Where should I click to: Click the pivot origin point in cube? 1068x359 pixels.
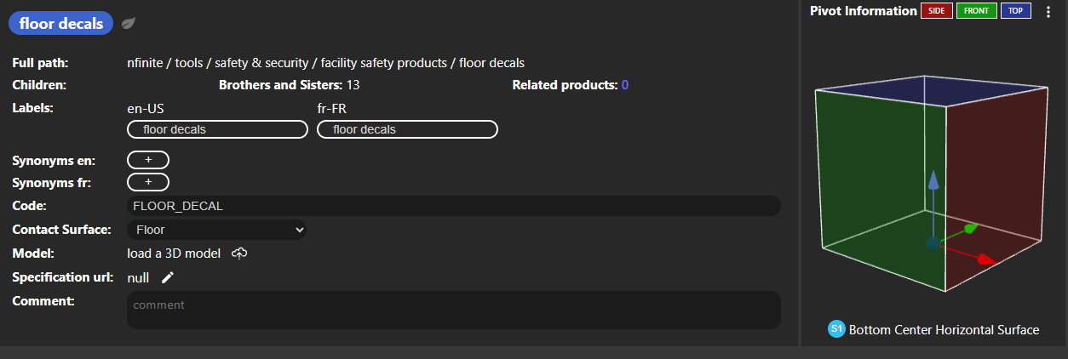(933, 244)
